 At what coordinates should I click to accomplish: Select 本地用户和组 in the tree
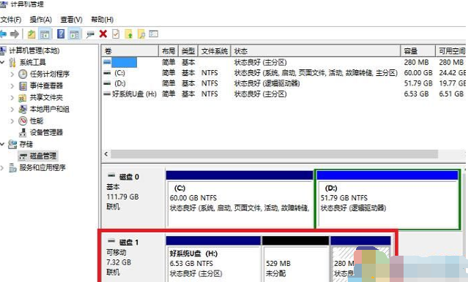point(50,109)
